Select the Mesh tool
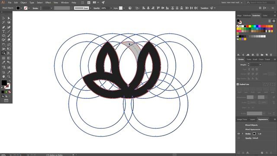The image size is (277, 156). 3,58
